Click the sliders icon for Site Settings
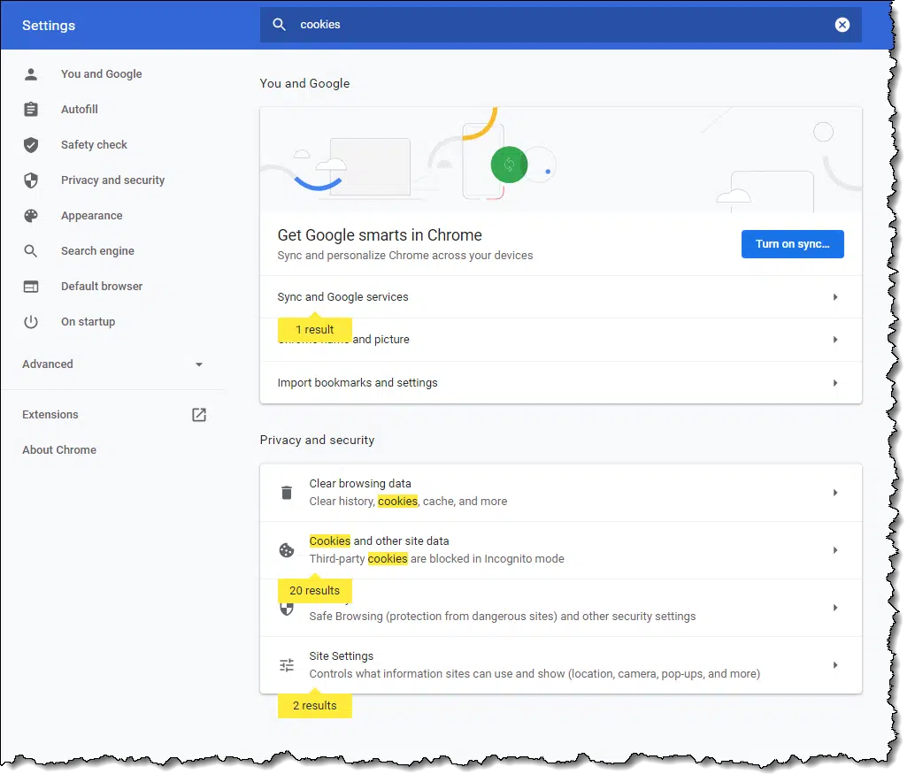Viewport: 915px width, 782px height. [287, 664]
